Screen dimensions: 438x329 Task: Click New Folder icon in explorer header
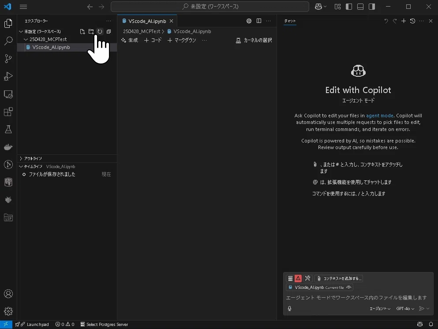click(x=91, y=32)
